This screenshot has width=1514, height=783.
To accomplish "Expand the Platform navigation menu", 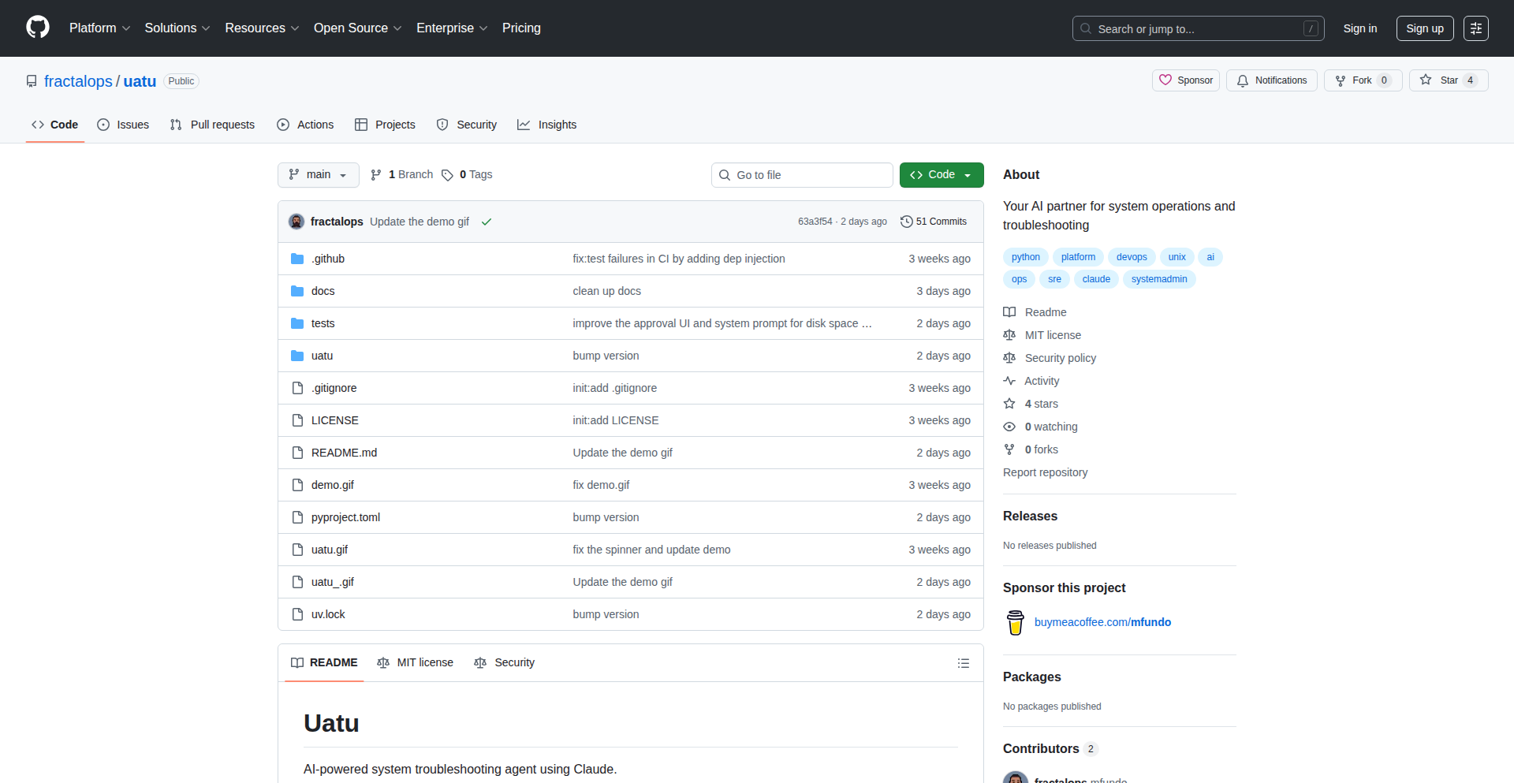I will tap(99, 28).
